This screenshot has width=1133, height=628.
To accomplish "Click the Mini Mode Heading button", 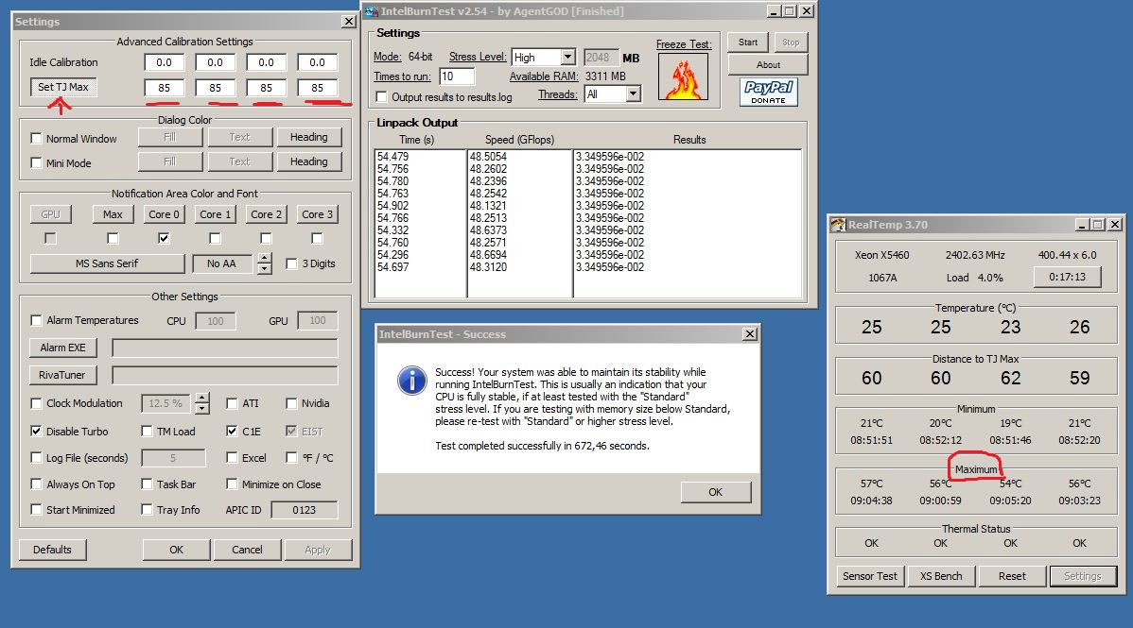I will point(308,161).
